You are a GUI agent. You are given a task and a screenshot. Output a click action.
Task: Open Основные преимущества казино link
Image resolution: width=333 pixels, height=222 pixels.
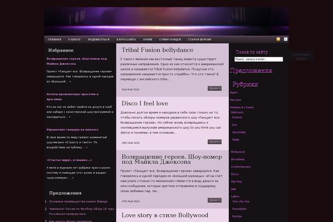78,201
